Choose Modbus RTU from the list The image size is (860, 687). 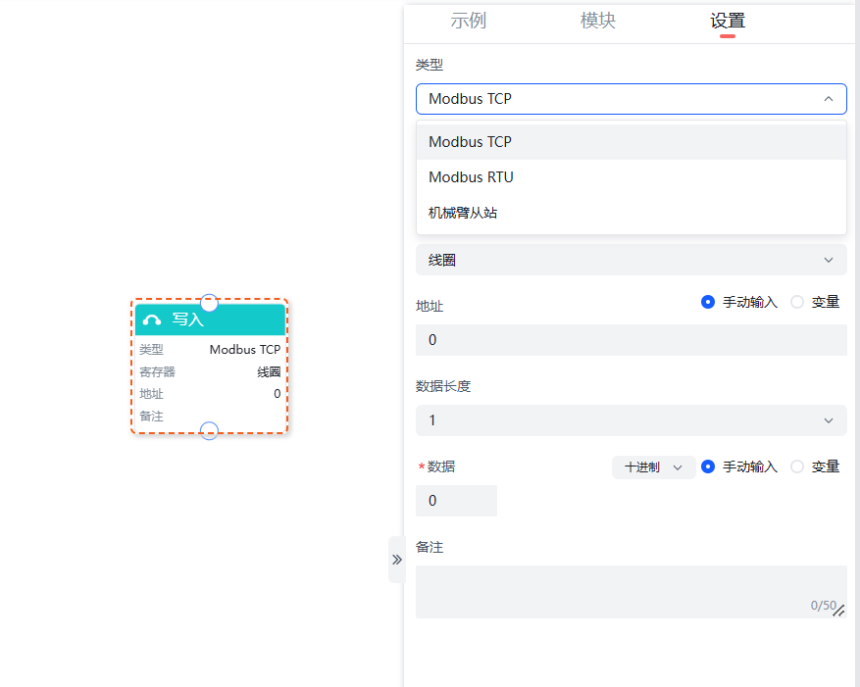[x=471, y=177]
